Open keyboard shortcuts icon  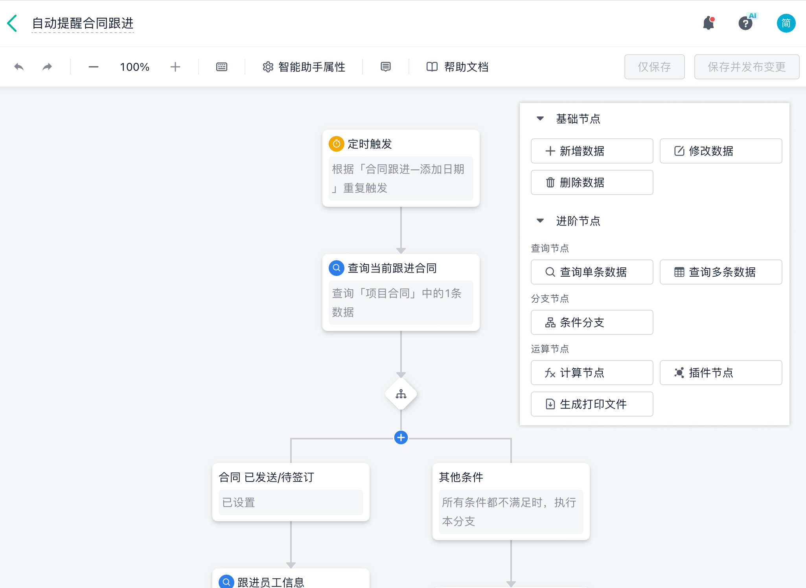pyautogui.click(x=222, y=67)
